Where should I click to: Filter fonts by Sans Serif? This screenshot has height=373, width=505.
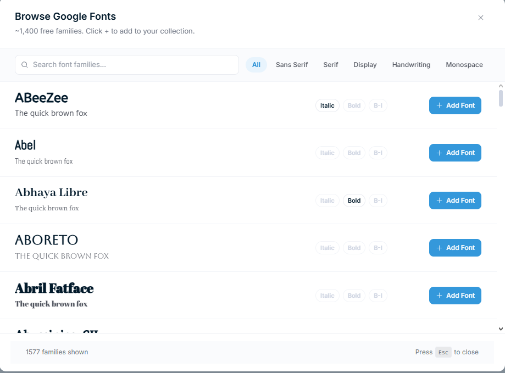coord(292,65)
